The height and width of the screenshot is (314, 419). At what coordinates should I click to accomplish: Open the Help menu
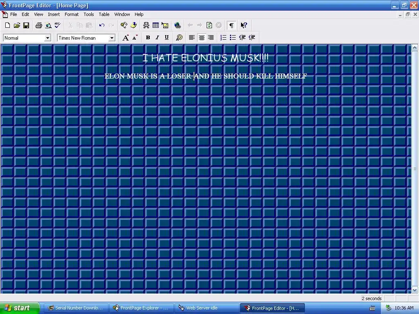[x=139, y=14]
